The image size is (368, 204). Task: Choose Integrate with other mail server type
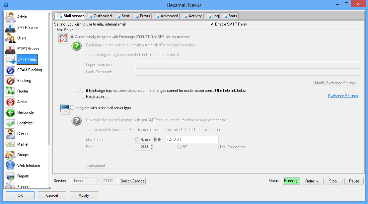pos(72,107)
